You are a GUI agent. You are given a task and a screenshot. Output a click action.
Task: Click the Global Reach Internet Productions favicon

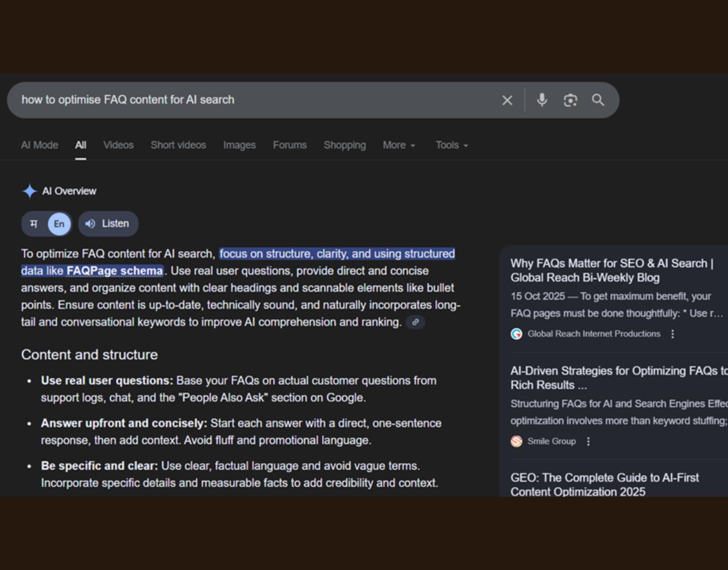[516, 333]
